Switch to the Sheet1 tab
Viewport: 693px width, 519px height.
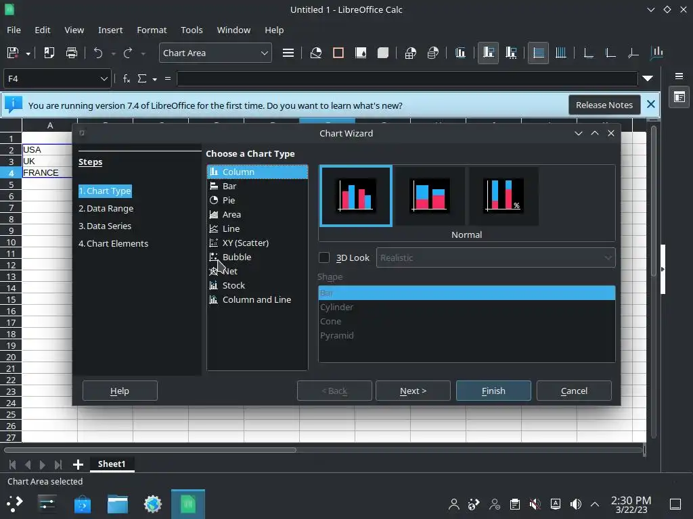coord(112,464)
